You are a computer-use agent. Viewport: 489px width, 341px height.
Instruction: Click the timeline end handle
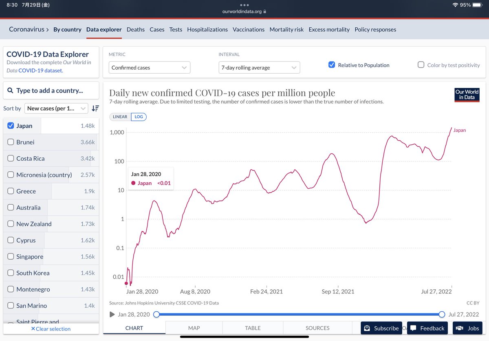coord(442,315)
